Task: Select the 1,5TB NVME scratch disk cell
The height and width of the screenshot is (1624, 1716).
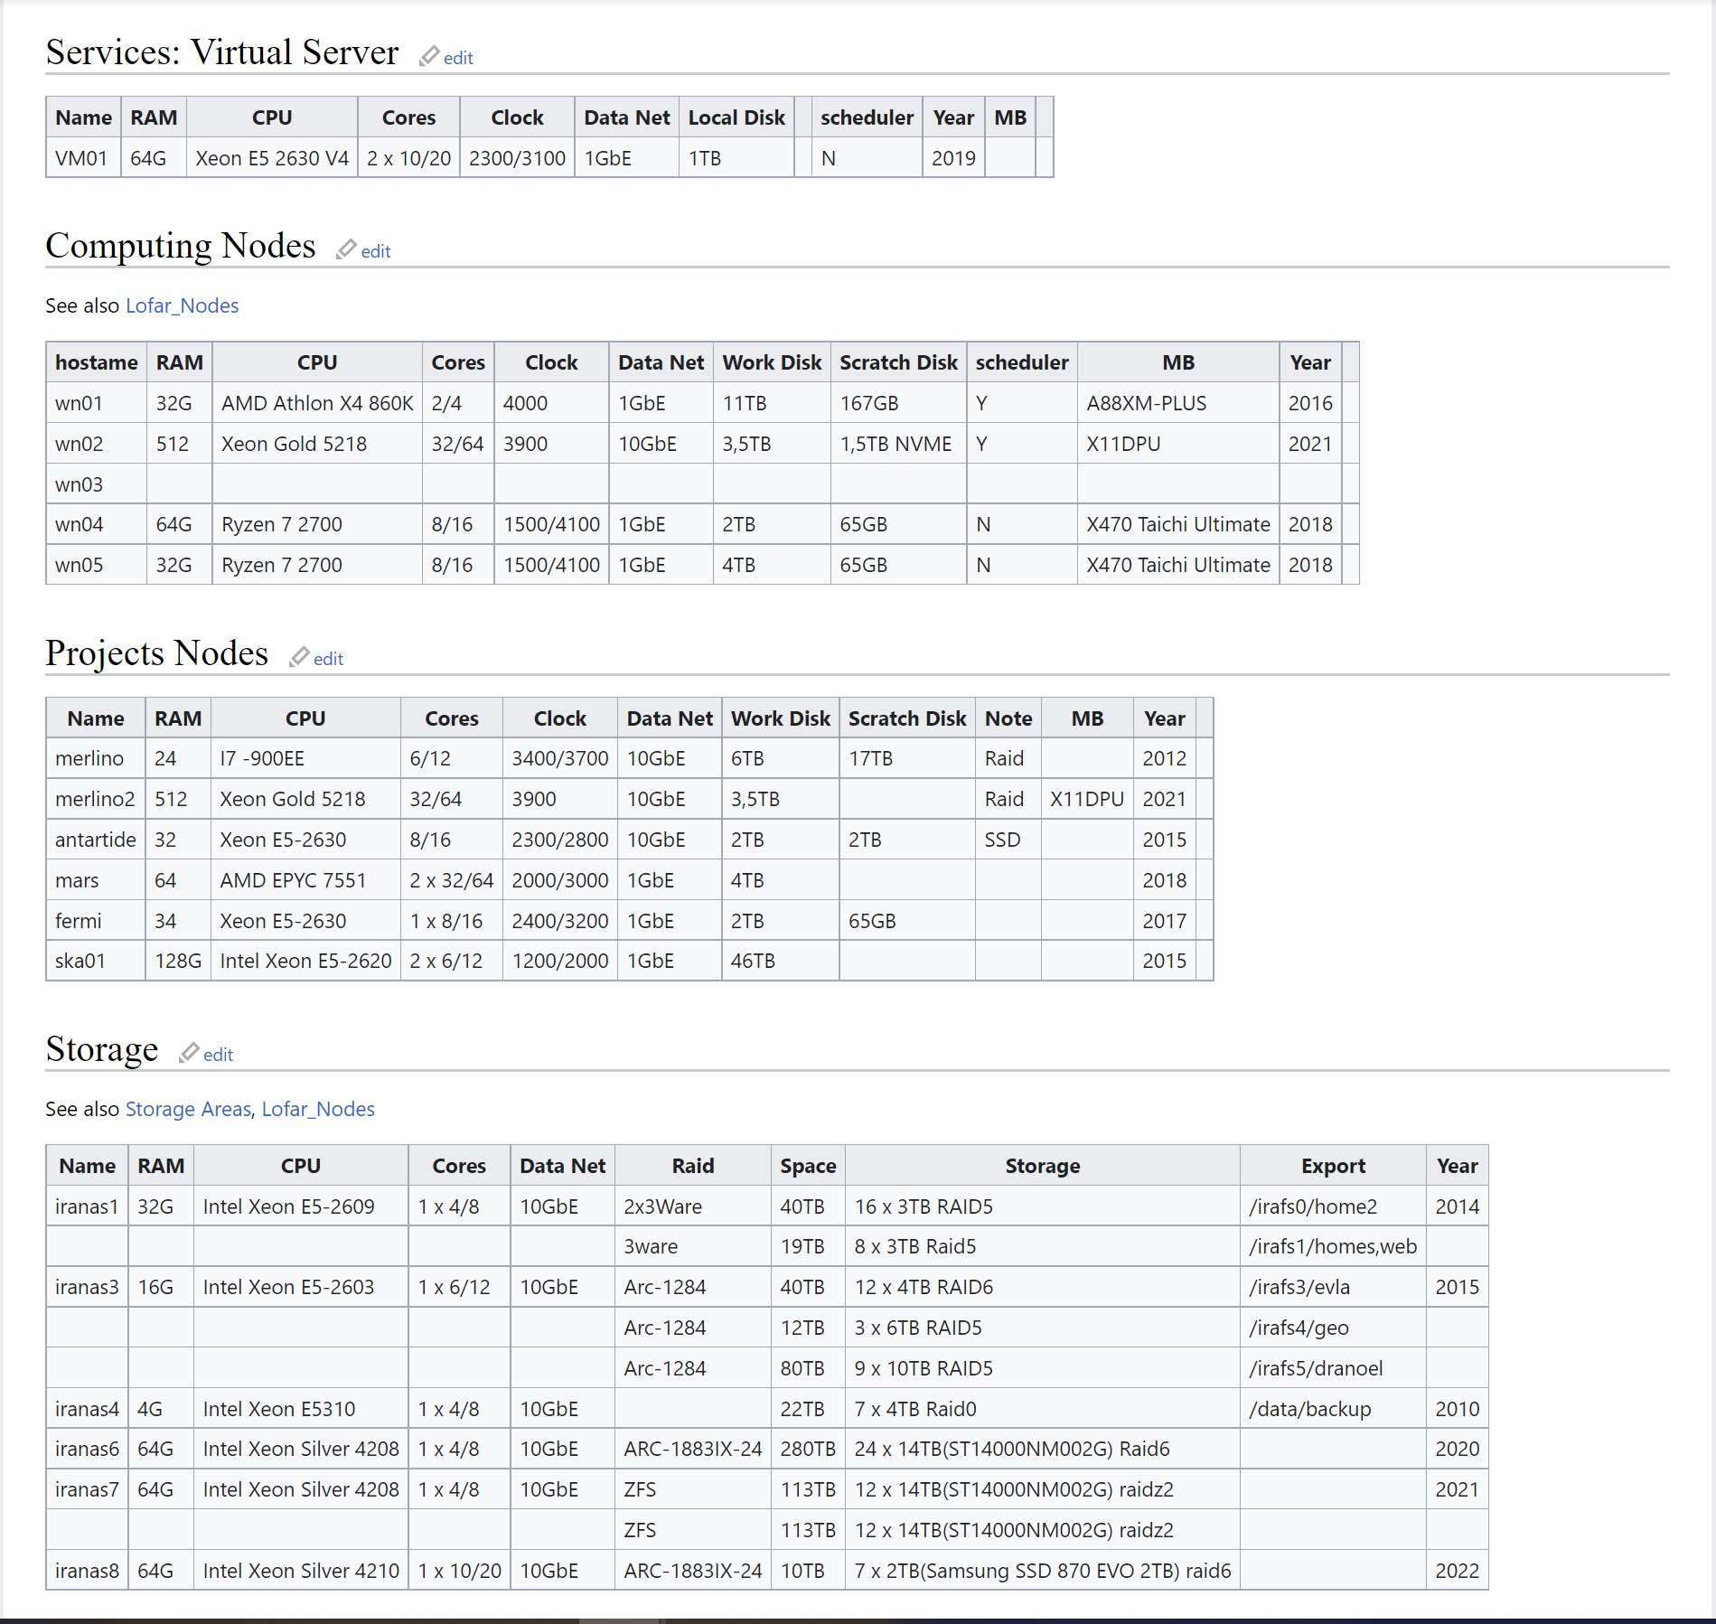Action: pyautogui.click(x=898, y=444)
